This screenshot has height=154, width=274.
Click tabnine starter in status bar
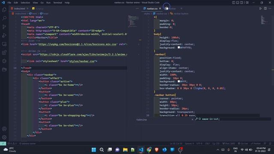27,144
